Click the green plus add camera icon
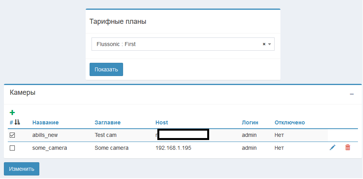Screen dimensions: 363x179 coord(12,113)
